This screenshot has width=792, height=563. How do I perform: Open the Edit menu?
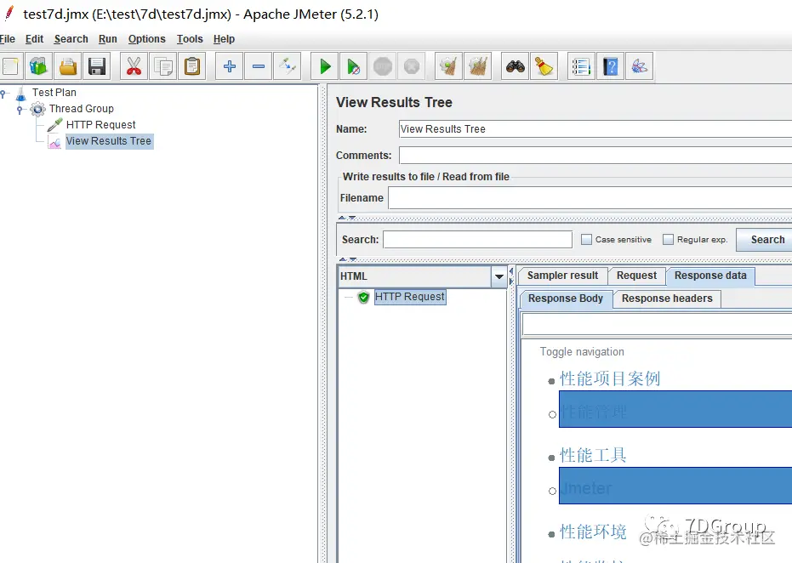point(34,39)
